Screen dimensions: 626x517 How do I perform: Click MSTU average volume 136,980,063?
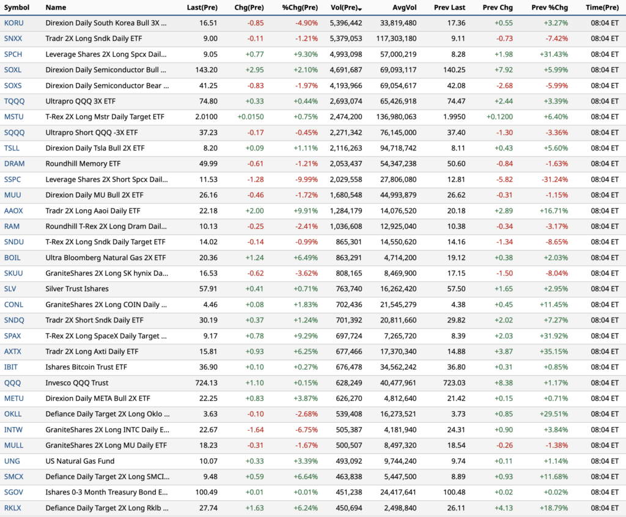coord(396,117)
